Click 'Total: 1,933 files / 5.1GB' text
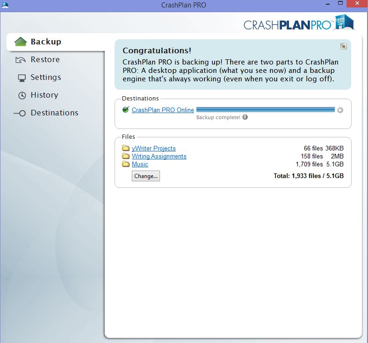 tap(309, 176)
